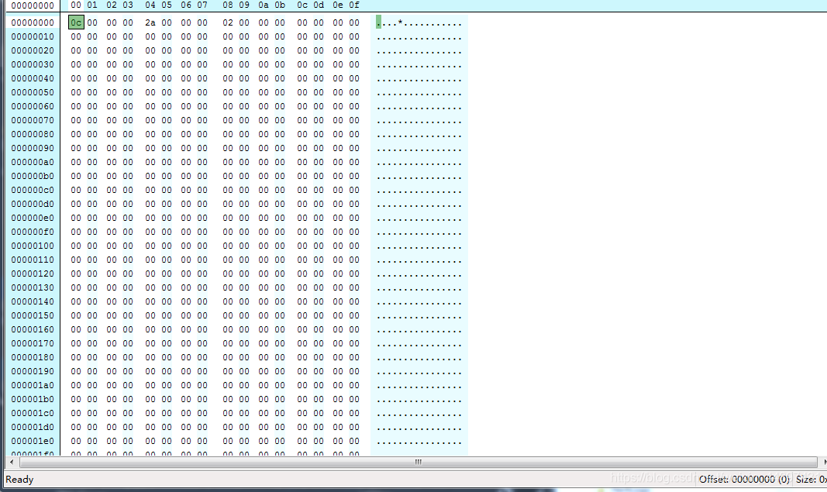
Task: Click the Offset: 00000000 (0) status entry
Action: 744,480
